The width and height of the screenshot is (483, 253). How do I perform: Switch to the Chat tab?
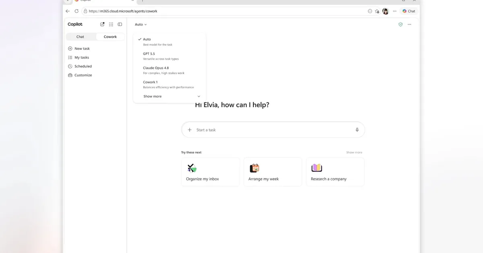tap(80, 37)
